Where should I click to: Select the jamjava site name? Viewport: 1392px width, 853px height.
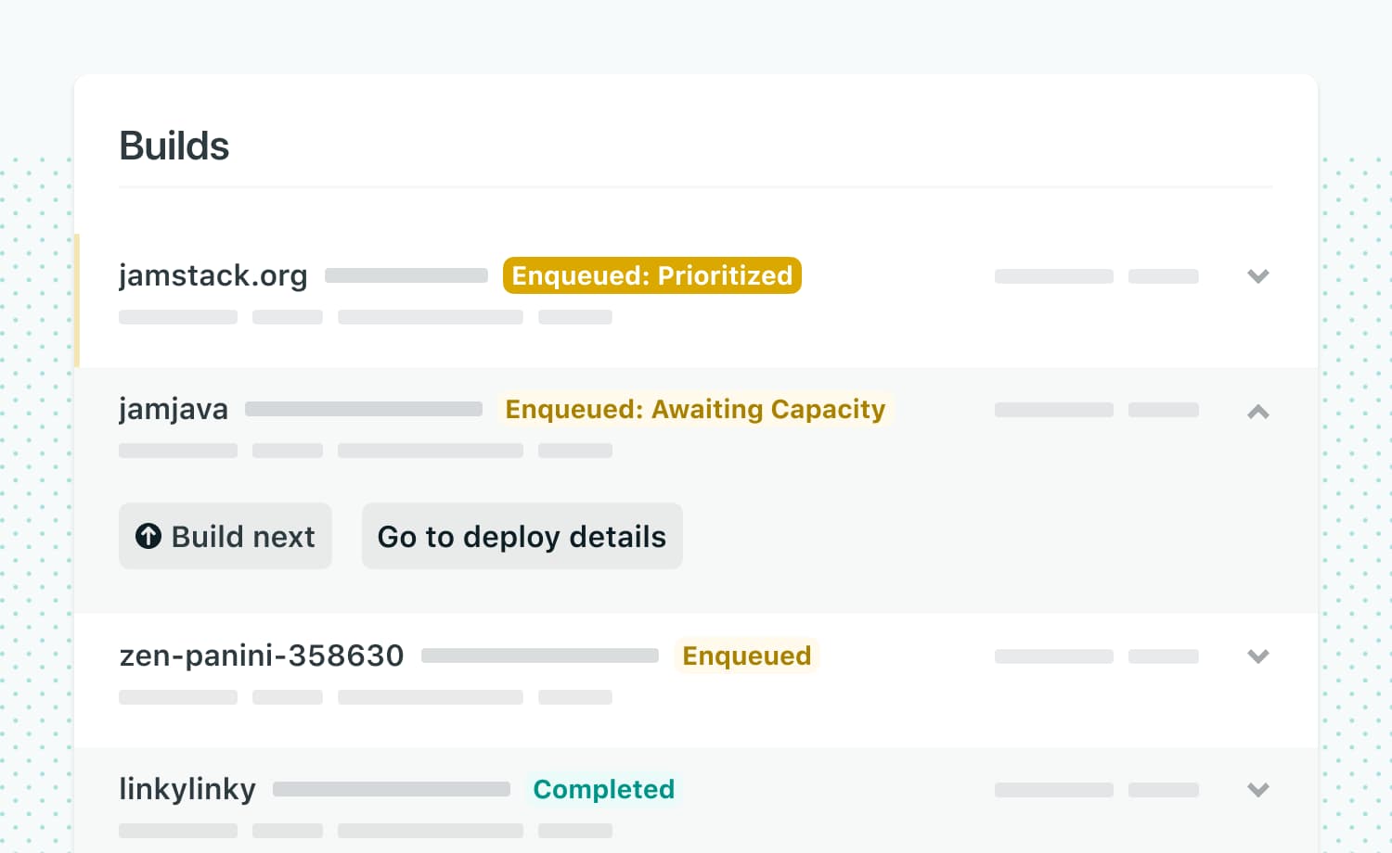[x=174, y=409]
